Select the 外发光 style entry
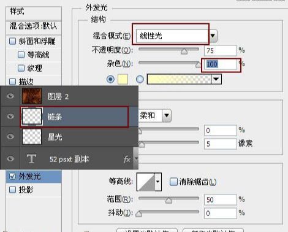 [30, 176]
